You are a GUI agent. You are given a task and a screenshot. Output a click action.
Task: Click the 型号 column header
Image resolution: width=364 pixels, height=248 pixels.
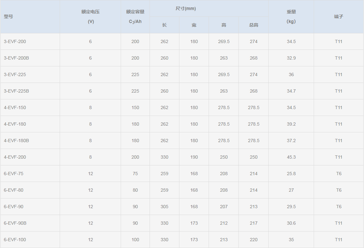8,17
